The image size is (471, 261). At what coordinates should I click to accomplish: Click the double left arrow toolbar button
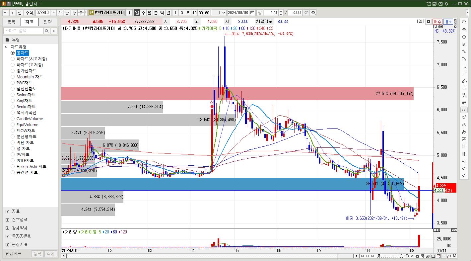pos(6,13)
